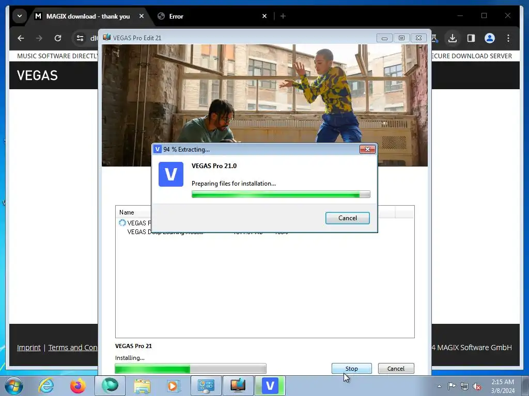Close the Error browser tab

(x=264, y=16)
